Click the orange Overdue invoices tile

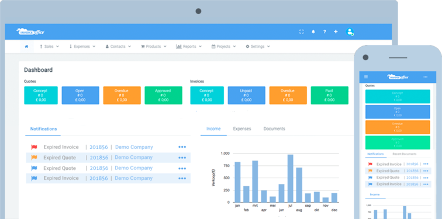click(288, 95)
